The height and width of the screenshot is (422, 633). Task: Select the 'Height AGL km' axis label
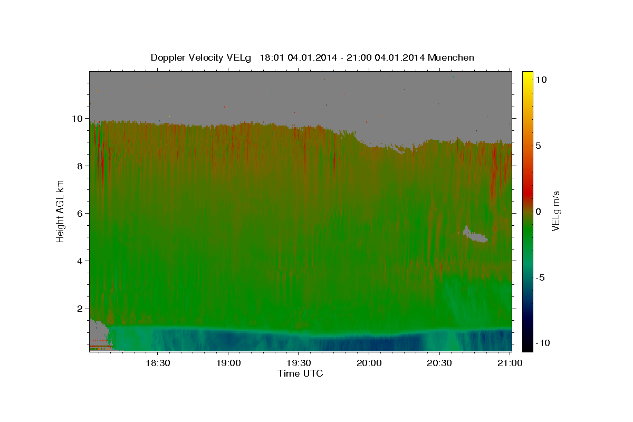61,211
